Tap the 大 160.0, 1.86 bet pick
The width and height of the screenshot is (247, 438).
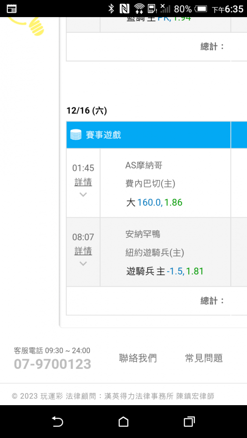coord(154,202)
